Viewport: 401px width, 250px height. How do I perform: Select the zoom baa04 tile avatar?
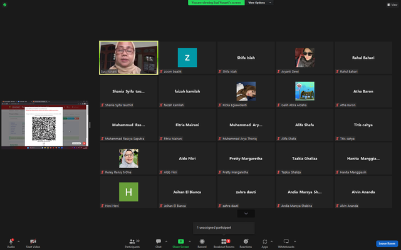tap(187, 57)
